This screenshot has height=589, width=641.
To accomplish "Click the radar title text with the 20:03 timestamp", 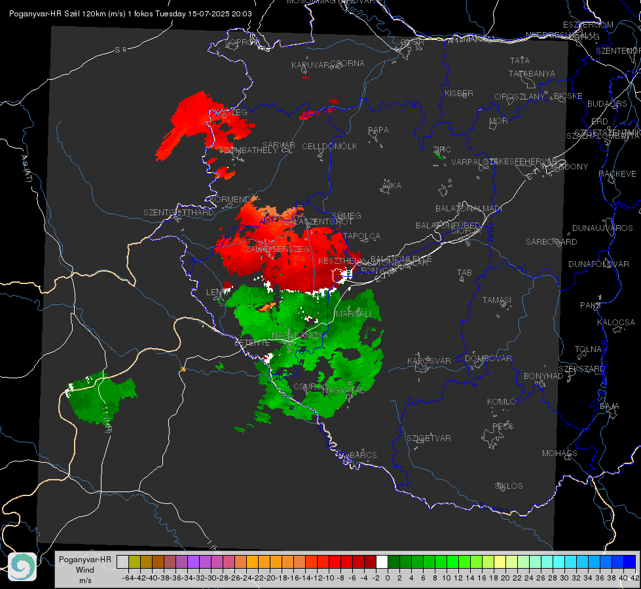I will (130, 14).
